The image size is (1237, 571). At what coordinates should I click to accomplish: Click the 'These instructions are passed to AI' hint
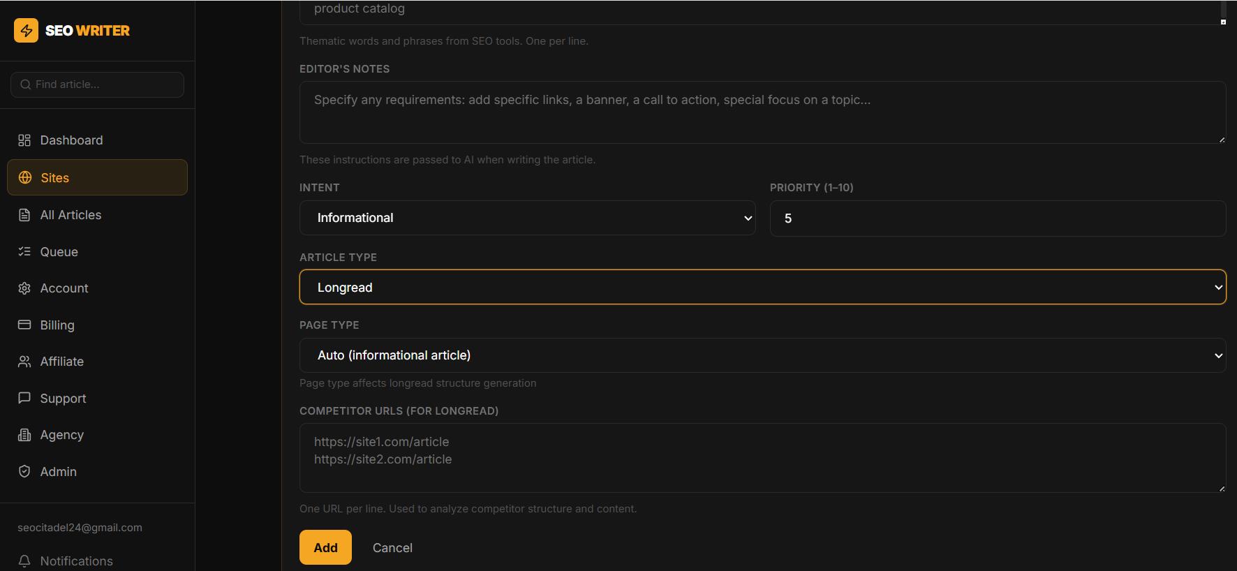(447, 160)
